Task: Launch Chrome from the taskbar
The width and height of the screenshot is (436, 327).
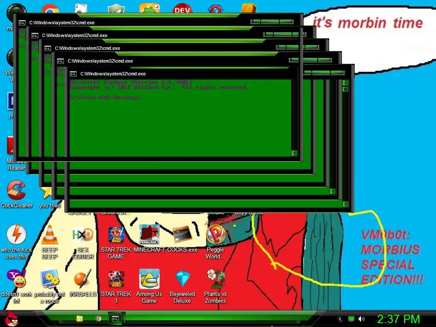Action: coord(98,318)
